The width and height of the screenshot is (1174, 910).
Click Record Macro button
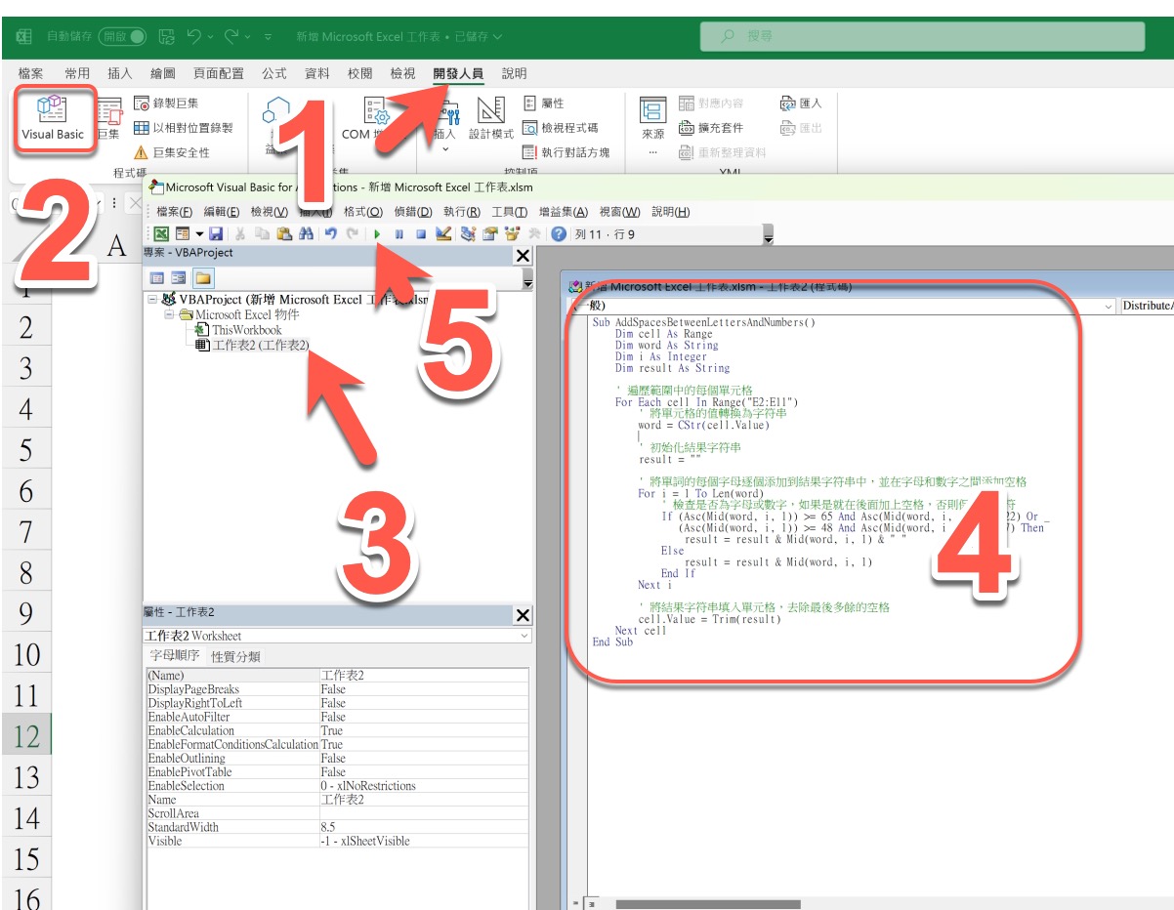166,103
